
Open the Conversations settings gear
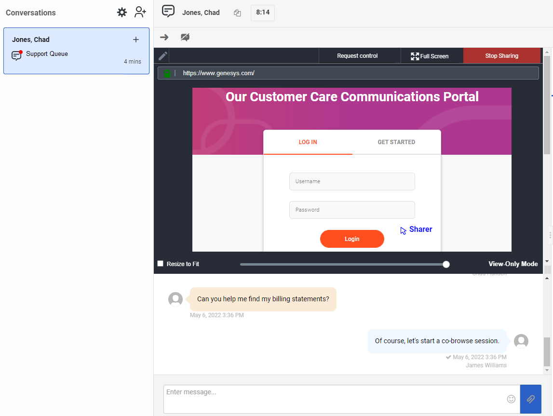(x=122, y=12)
